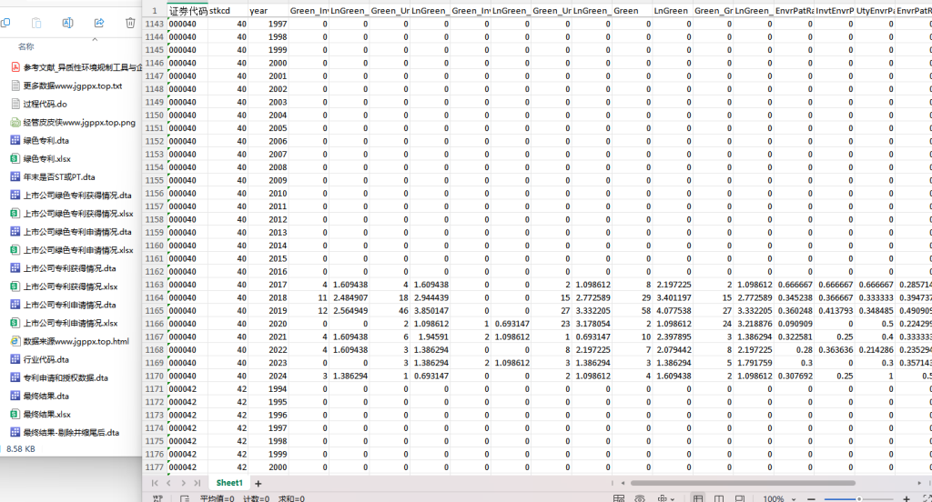Select file 专利申请和授权数据.dta
This screenshot has width=932, height=502.
(x=66, y=377)
